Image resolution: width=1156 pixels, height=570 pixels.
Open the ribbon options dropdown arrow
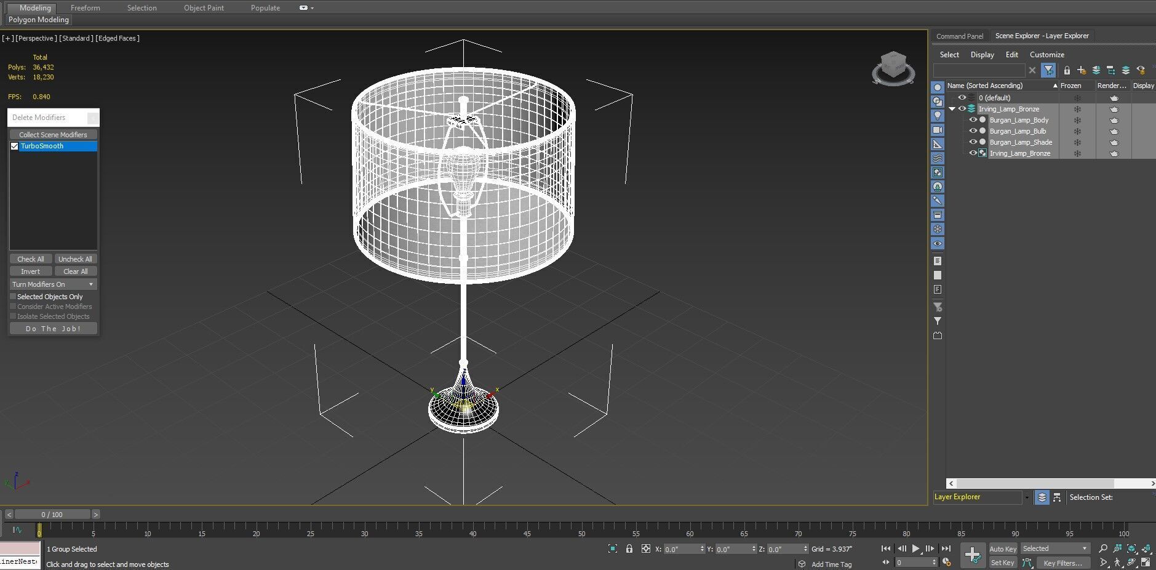[x=312, y=8]
